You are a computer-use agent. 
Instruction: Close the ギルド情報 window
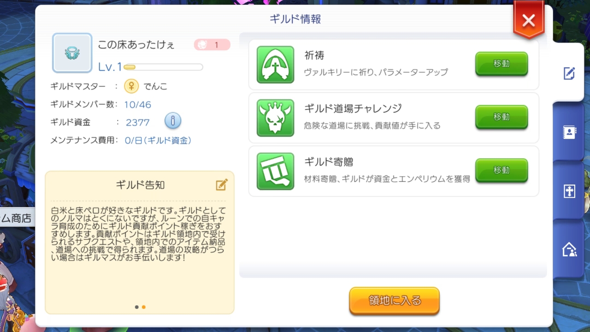click(x=529, y=21)
